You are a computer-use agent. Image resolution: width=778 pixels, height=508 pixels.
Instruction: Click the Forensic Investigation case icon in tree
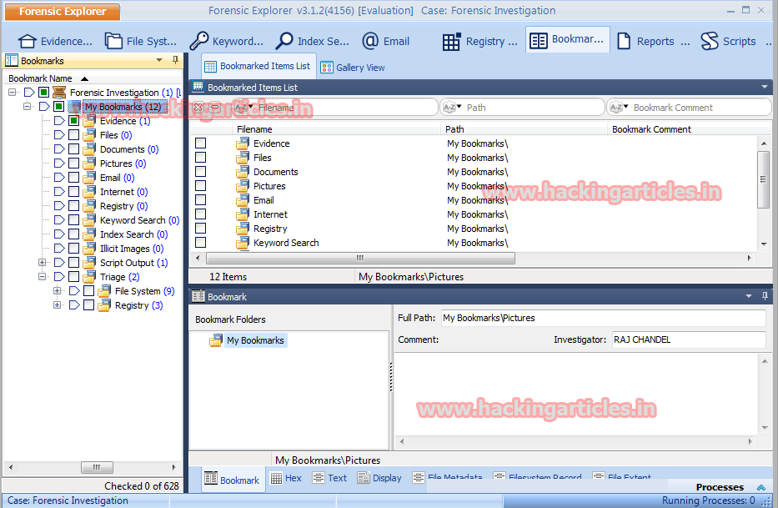[x=59, y=93]
